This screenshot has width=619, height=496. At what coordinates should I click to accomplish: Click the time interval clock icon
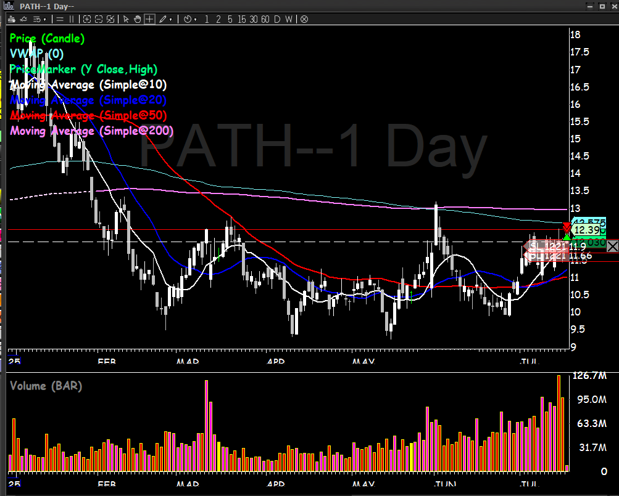(188, 19)
